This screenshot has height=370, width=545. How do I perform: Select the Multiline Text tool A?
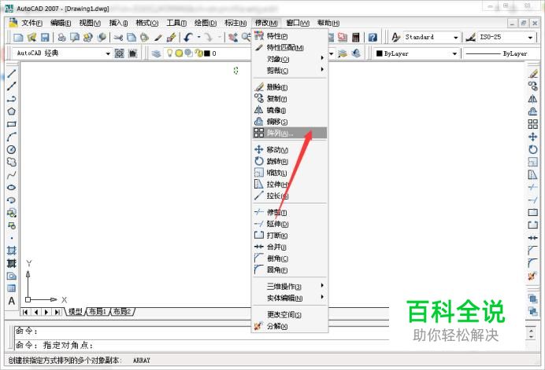(12, 301)
